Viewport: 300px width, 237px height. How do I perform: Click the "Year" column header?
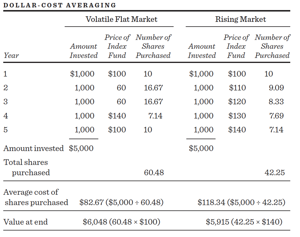11,55
